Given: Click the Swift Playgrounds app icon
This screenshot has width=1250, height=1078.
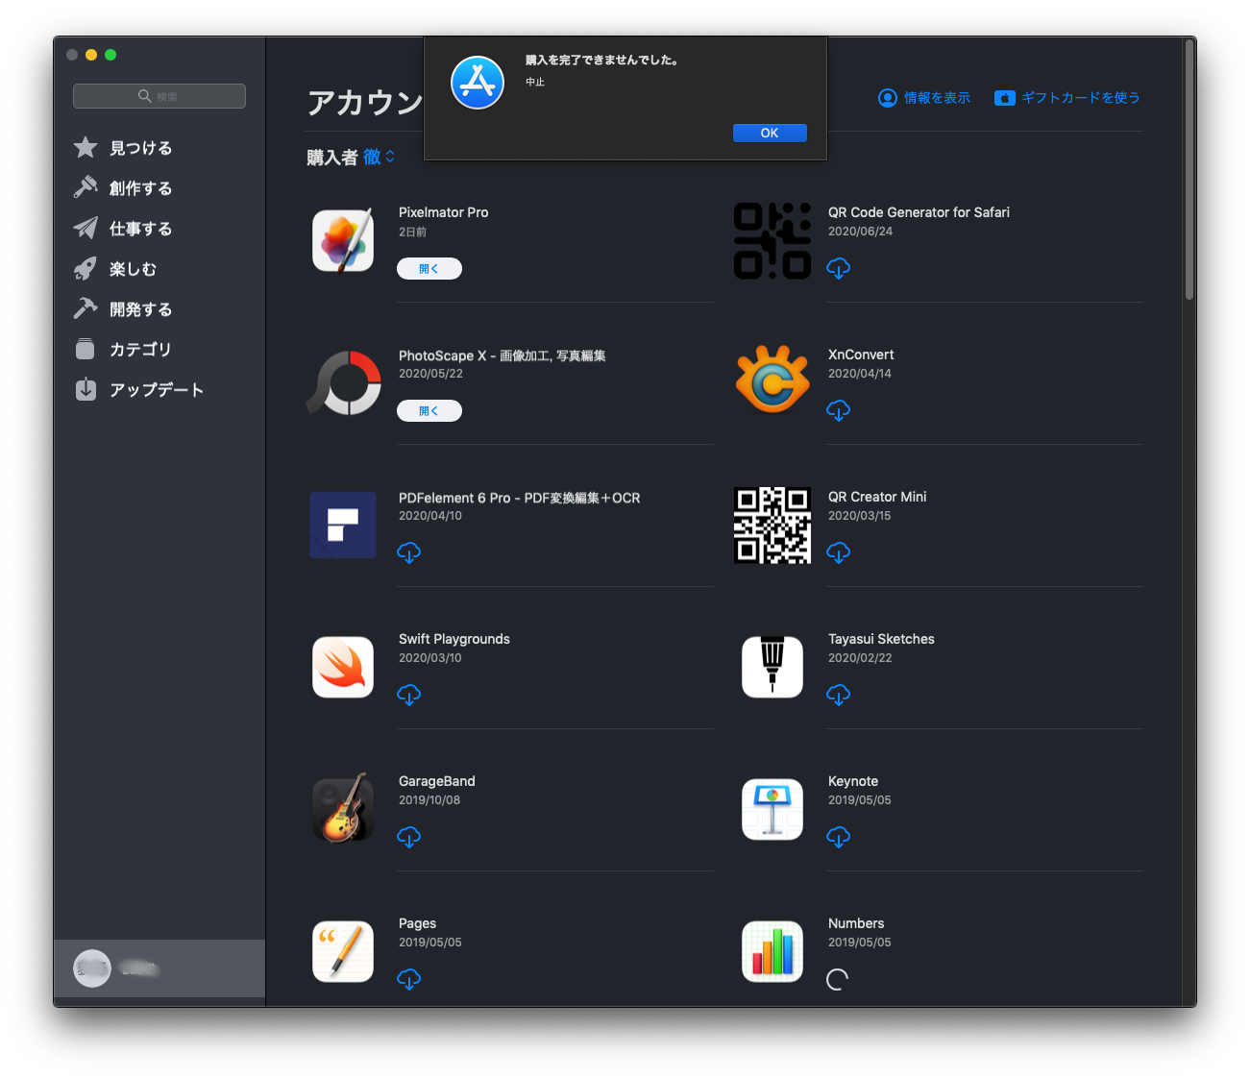Looking at the screenshot, I should point(343,667).
